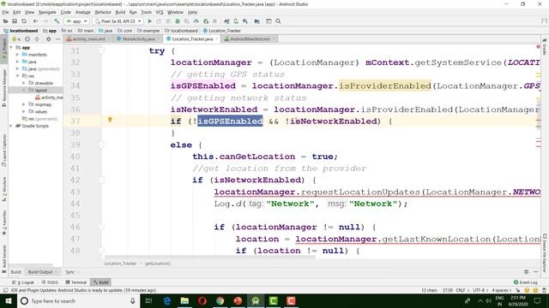Expand the values folder

coord(24,112)
